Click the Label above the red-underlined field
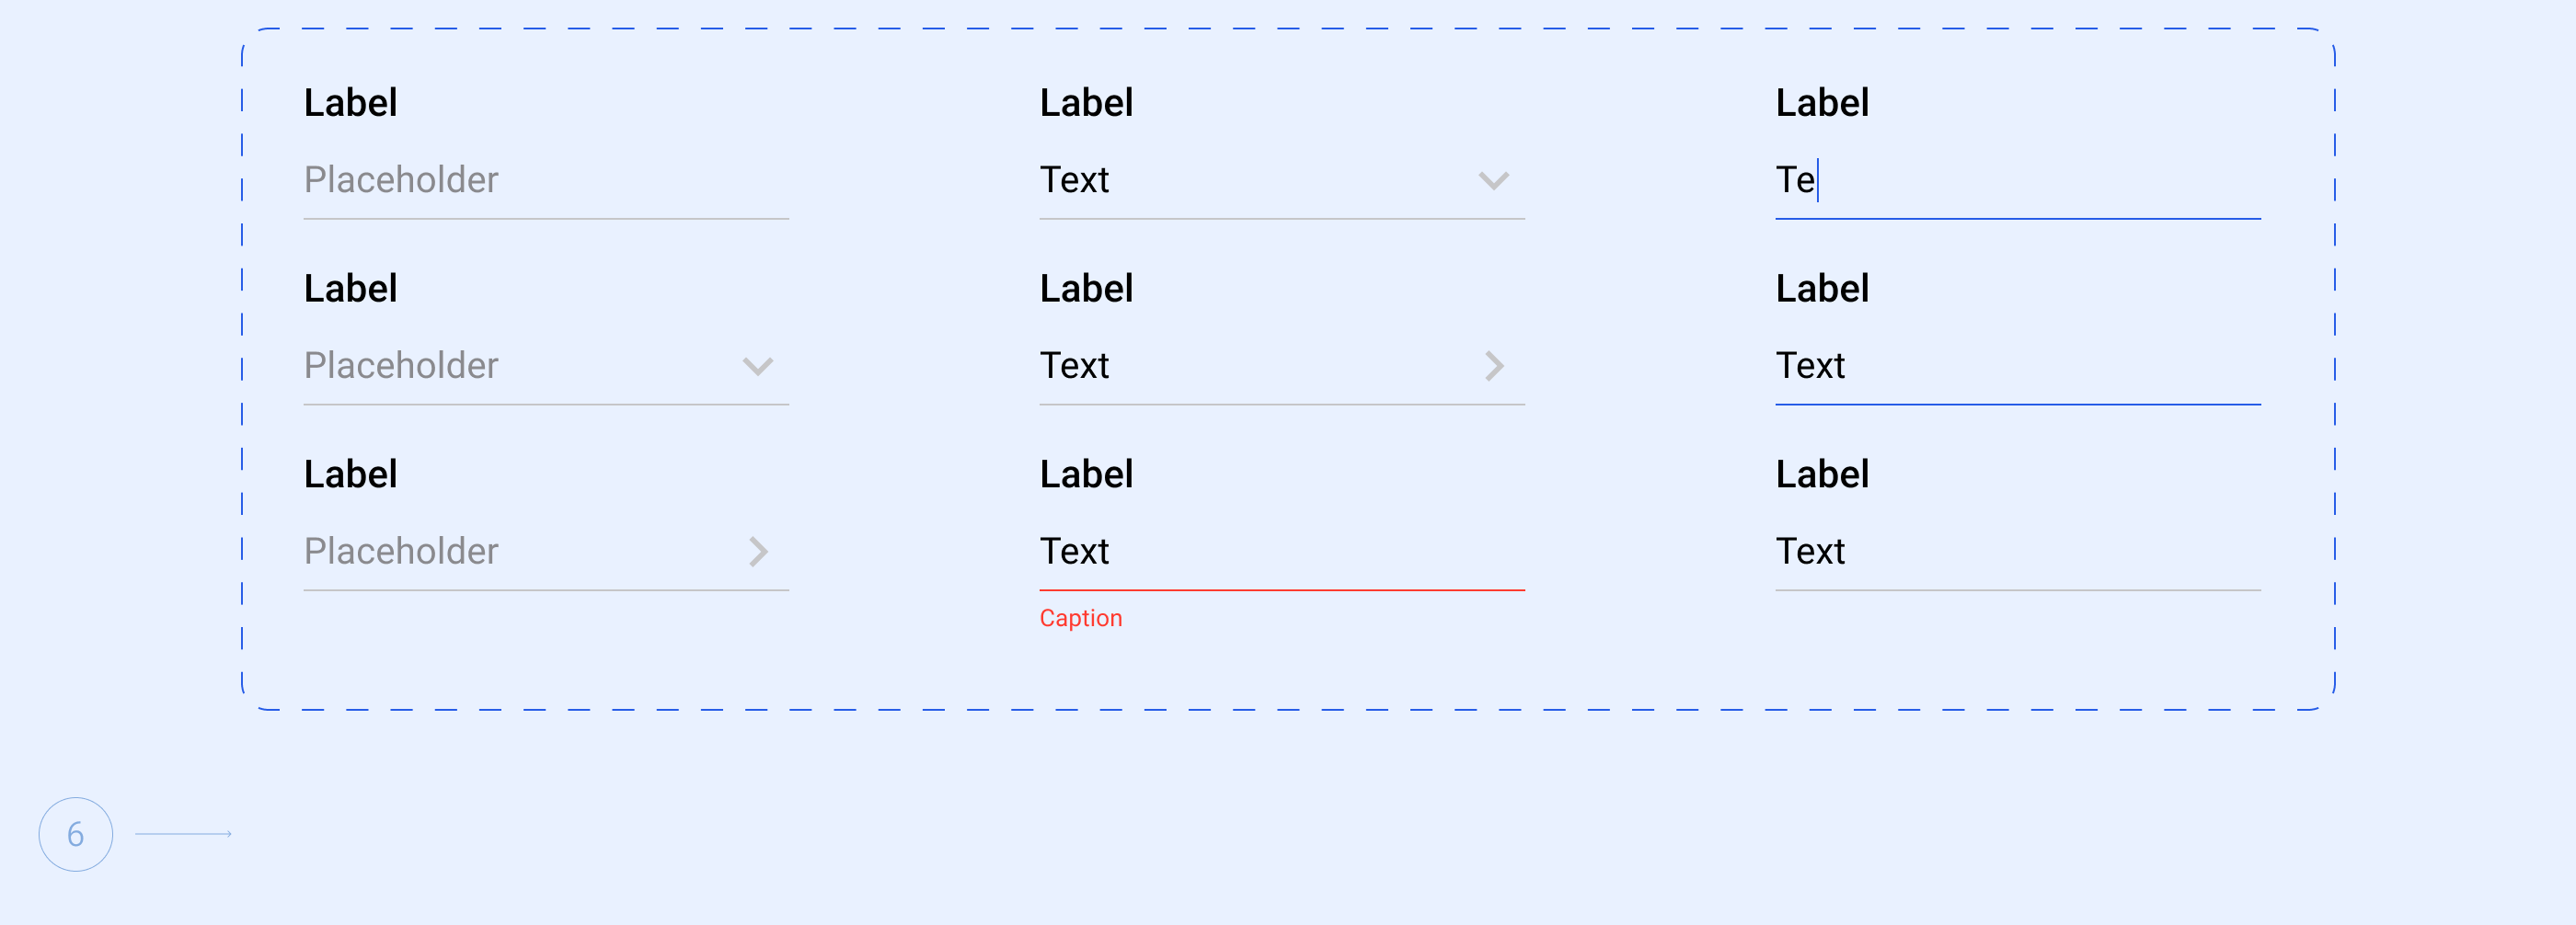The height and width of the screenshot is (925, 2576). pos(1086,474)
